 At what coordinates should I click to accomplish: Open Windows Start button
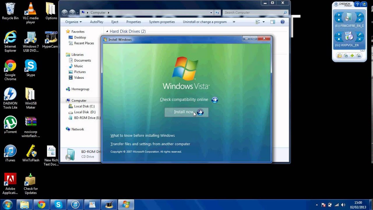8,204
